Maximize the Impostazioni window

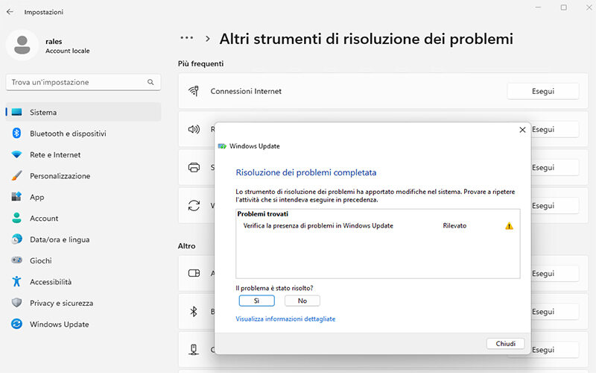564,7
